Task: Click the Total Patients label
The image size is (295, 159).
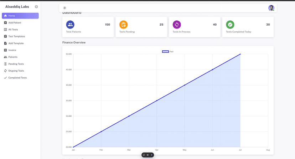Action: [x=73, y=32]
